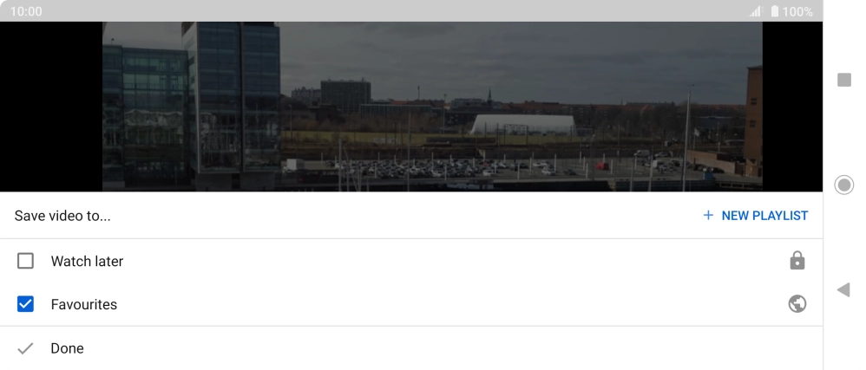Tap the lock privacy icon for Watch later
Viewport: 866px width, 370px height.
[797, 260]
